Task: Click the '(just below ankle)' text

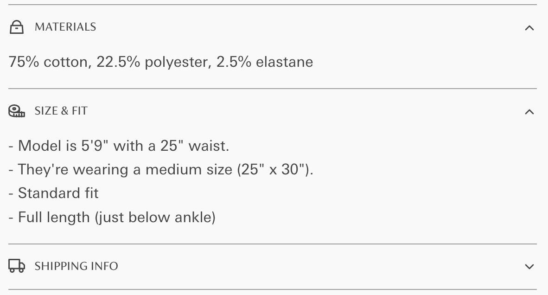Action: (155, 217)
